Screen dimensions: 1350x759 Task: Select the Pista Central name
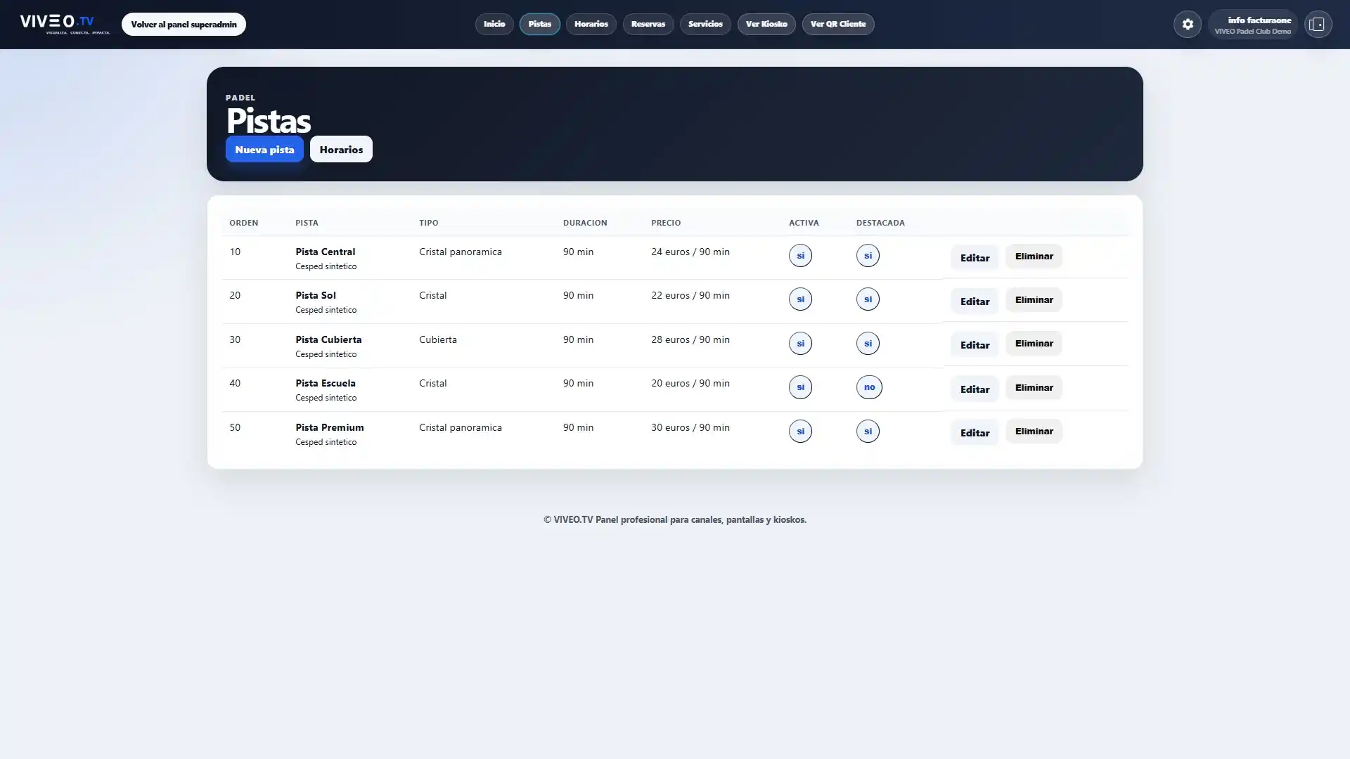[x=325, y=252]
